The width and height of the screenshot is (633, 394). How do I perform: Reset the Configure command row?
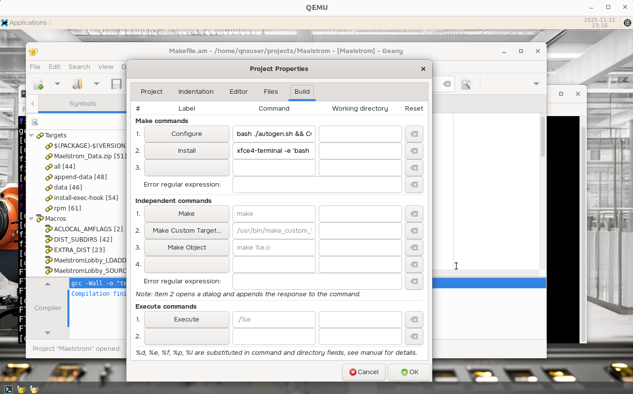click(x=414, y=134)
